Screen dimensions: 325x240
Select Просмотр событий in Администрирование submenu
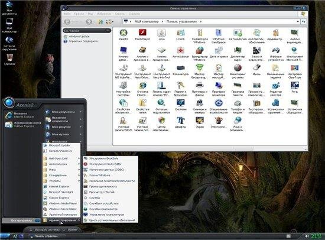tap(110, 192)
